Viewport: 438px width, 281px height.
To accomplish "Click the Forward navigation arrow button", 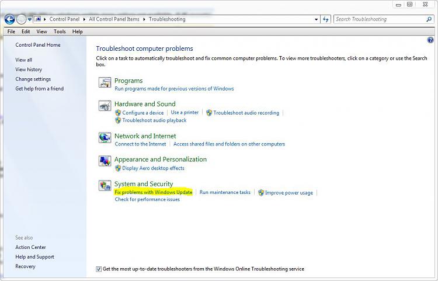I will point(21,19).
